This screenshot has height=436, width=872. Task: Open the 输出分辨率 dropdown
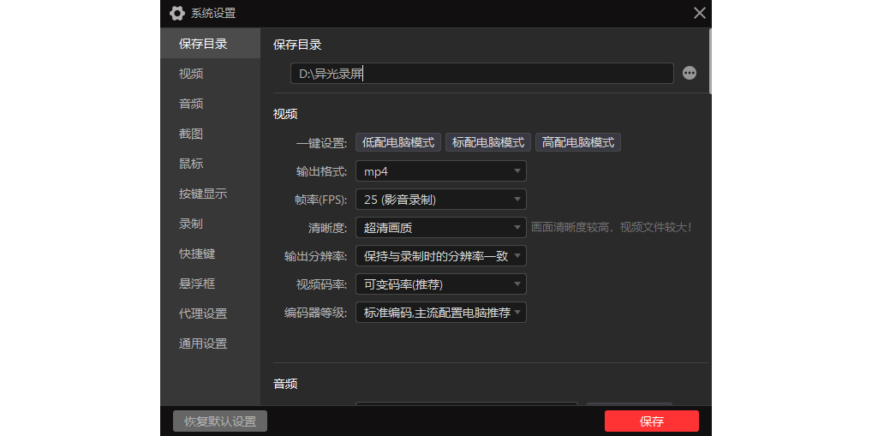click(x=441, y=256)
